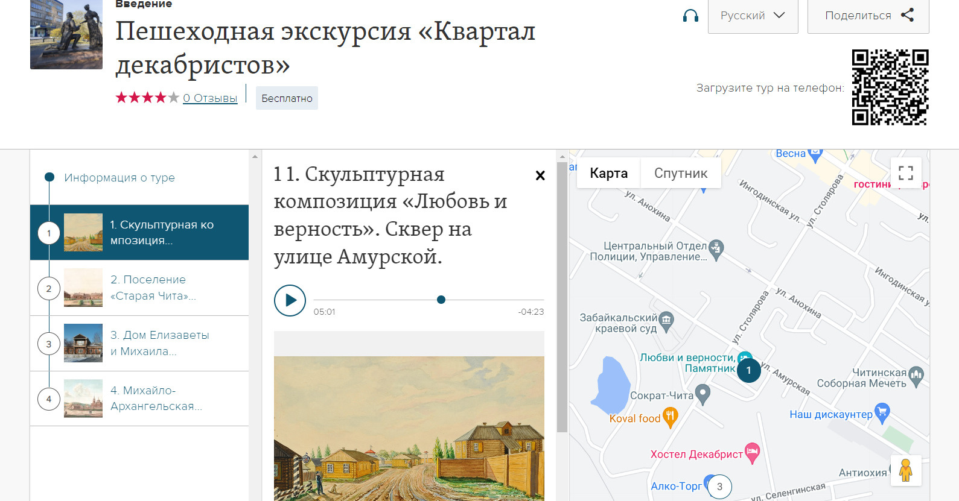Click the village painting image
This screenshot has height=501, width=959.
[x=409, y=428]
